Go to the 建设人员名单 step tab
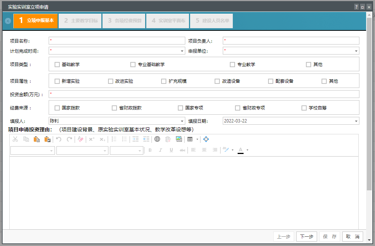Image resolution: width=375 pixels, height=246 pixels. pos(211,21)
